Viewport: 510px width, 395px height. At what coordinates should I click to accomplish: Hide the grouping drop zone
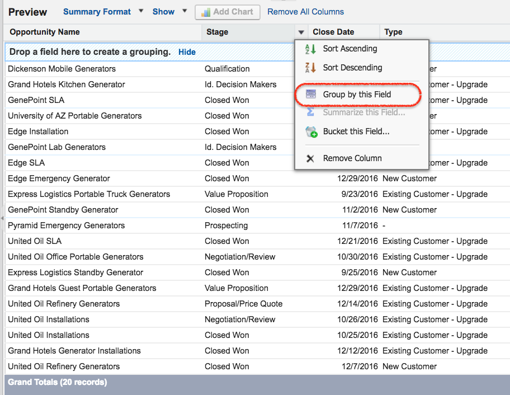(x=186, y=51)
